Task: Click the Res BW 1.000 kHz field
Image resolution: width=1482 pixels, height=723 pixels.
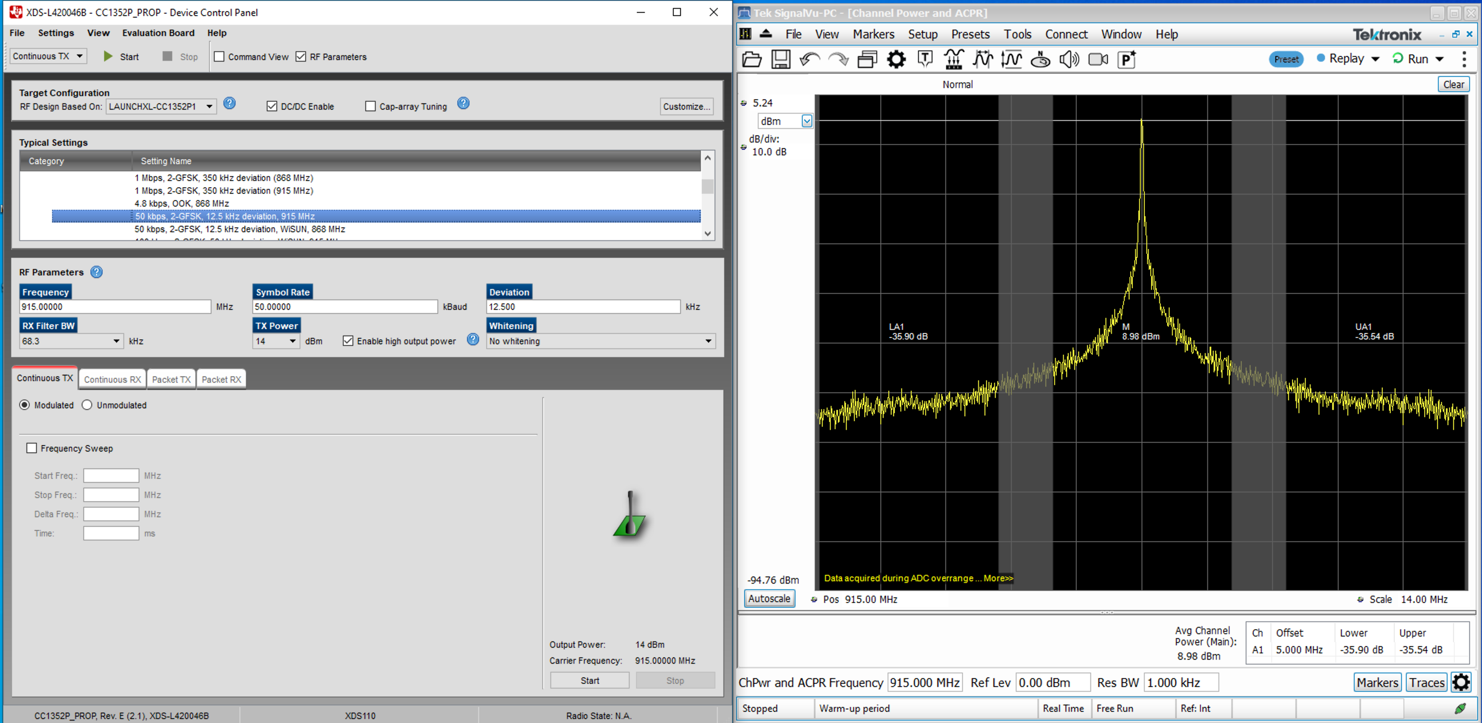Action: (x=1180, y=682)
